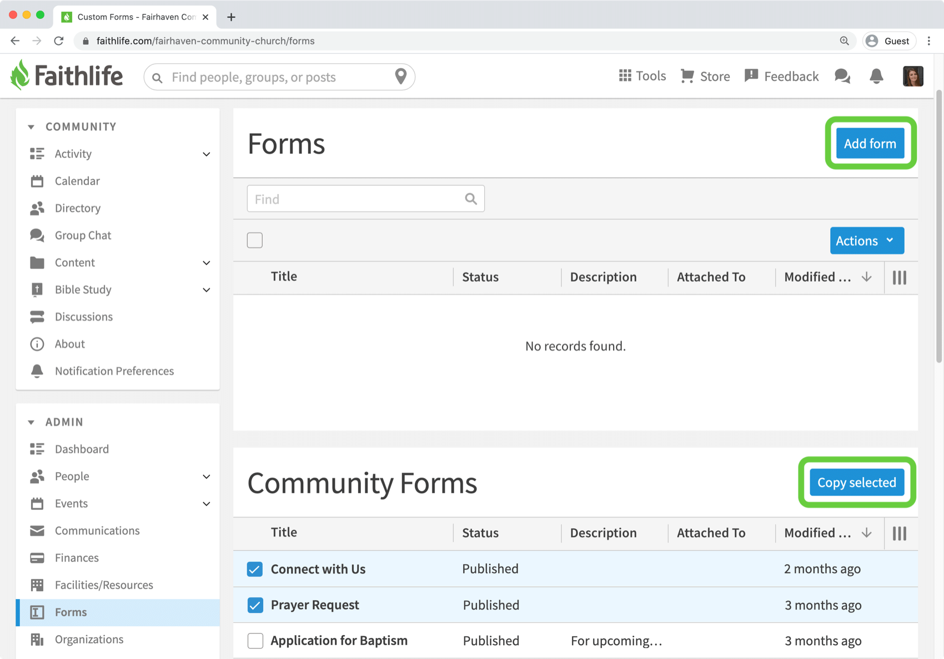Open Content in the sidebar
The height and width of the screenshot is (659, 944).
[x=75, y=262]
